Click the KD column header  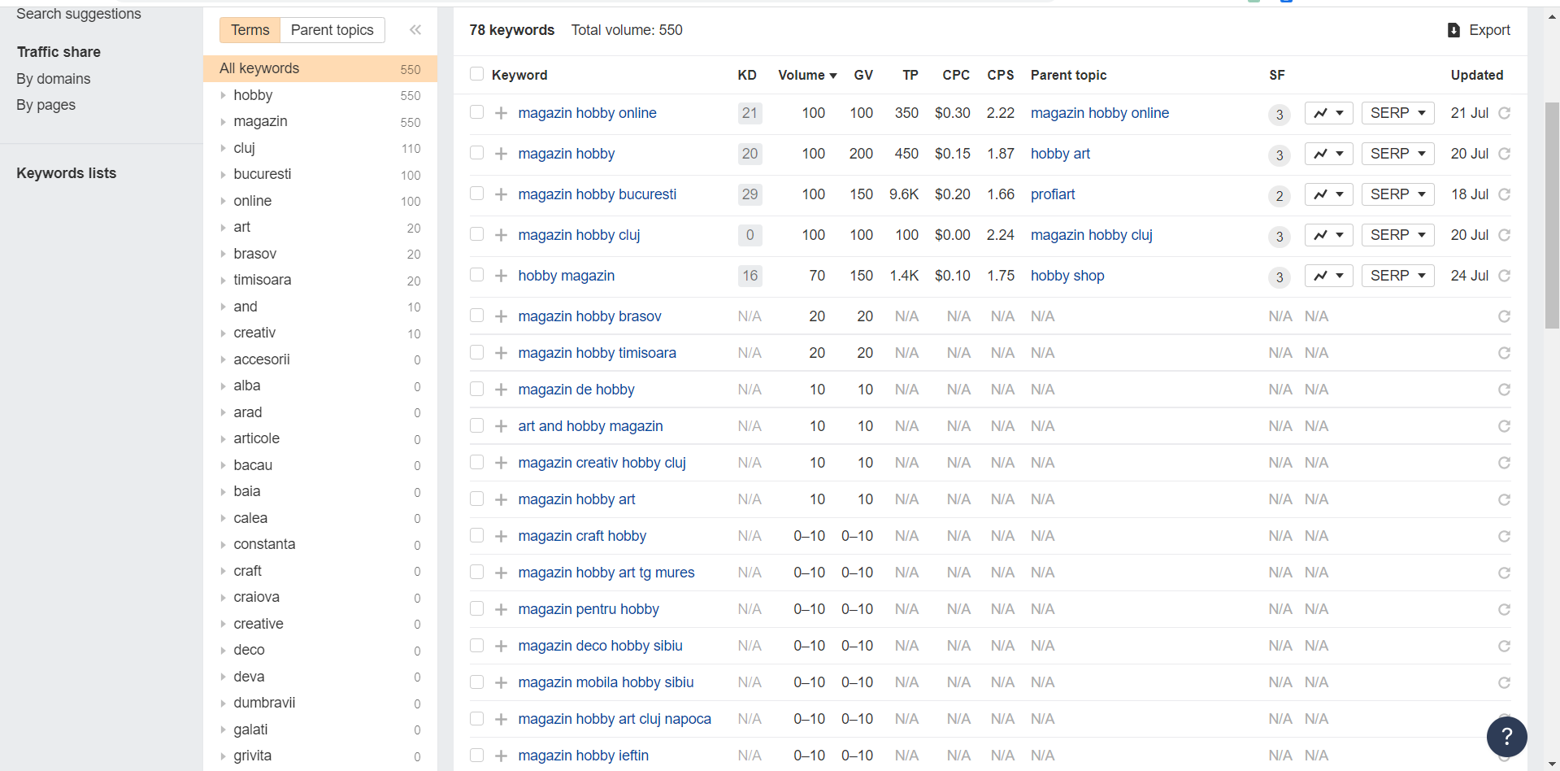point(747,75)
